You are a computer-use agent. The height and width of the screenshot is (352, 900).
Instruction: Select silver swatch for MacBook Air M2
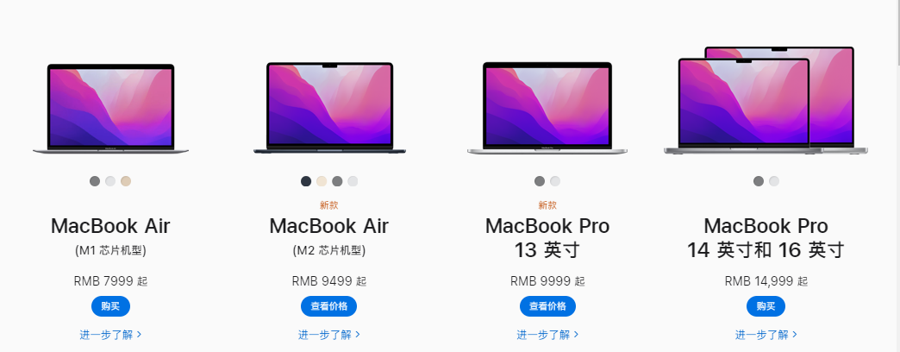point(353,181)
